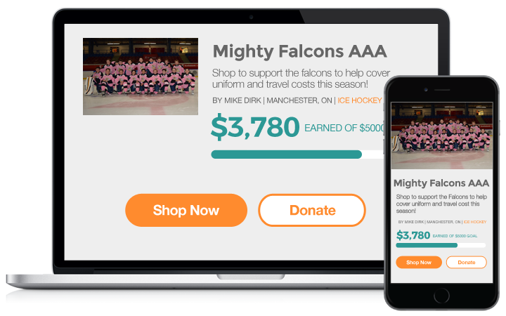Click the Mighty Falcons AAA laptop heading
Viewport: 506px width, 316px height.
[300, 51]
